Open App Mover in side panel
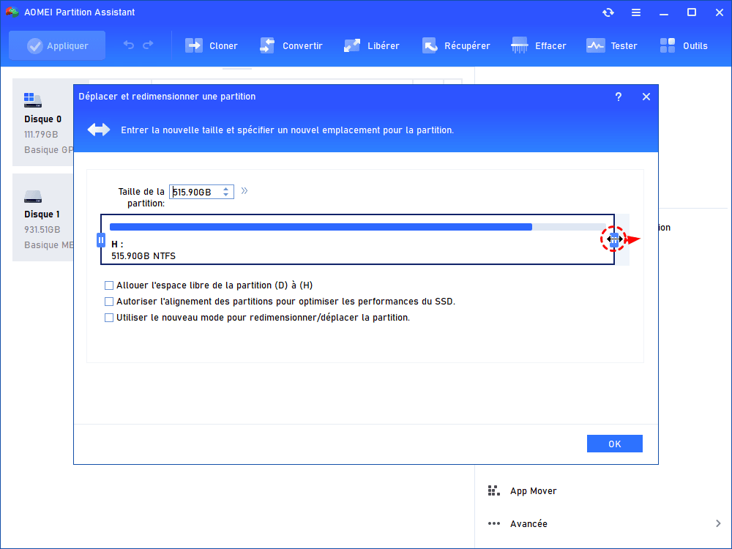The image size is (732, 549). tap(533, 490)
